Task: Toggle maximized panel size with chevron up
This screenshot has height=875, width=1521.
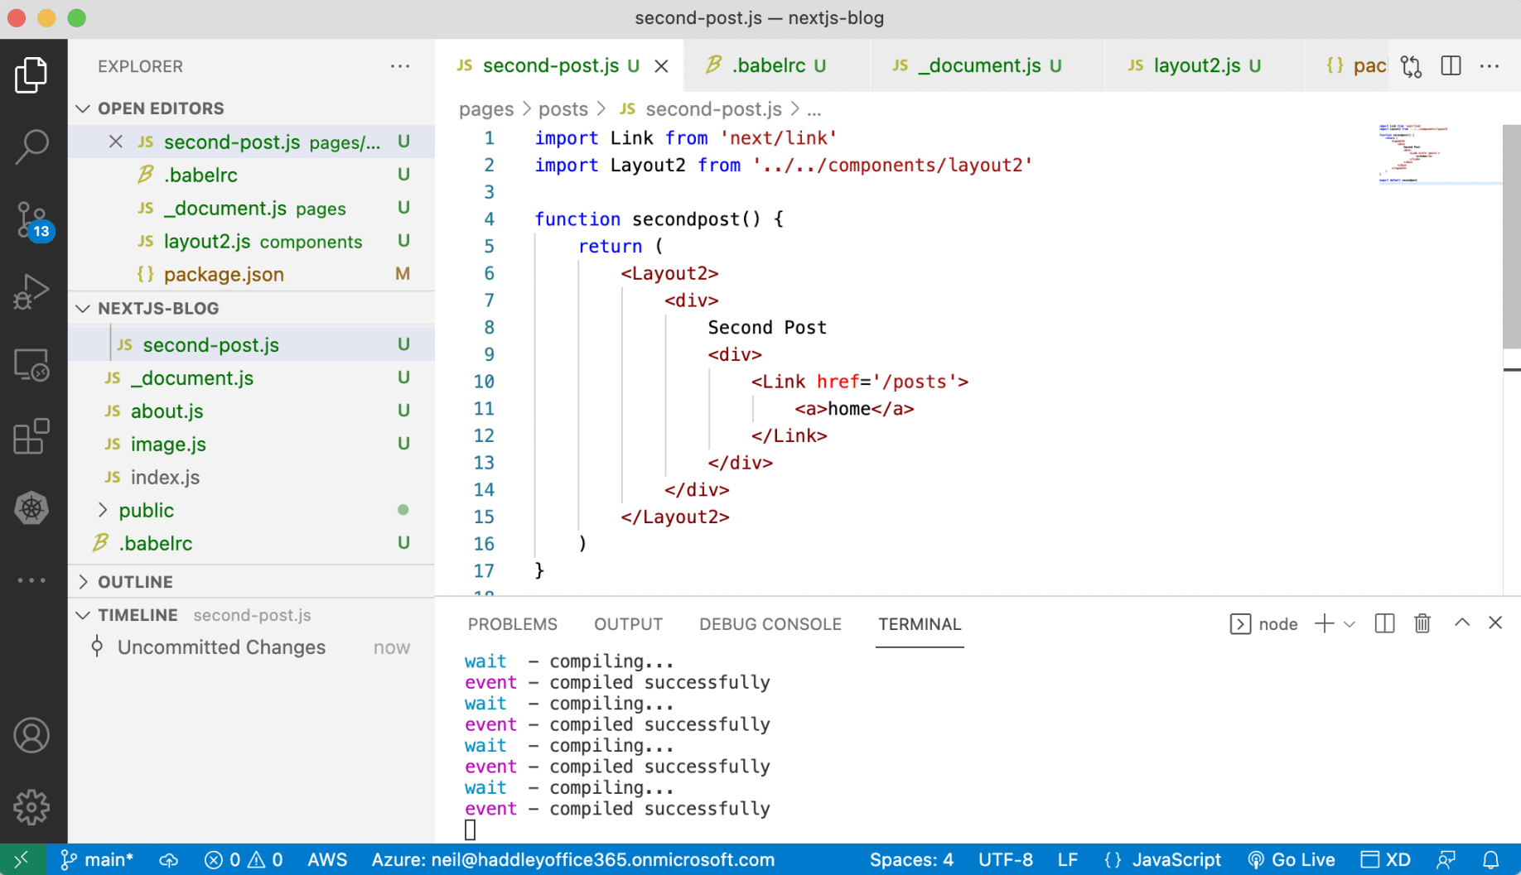Action: click(x=1462, y=623)
